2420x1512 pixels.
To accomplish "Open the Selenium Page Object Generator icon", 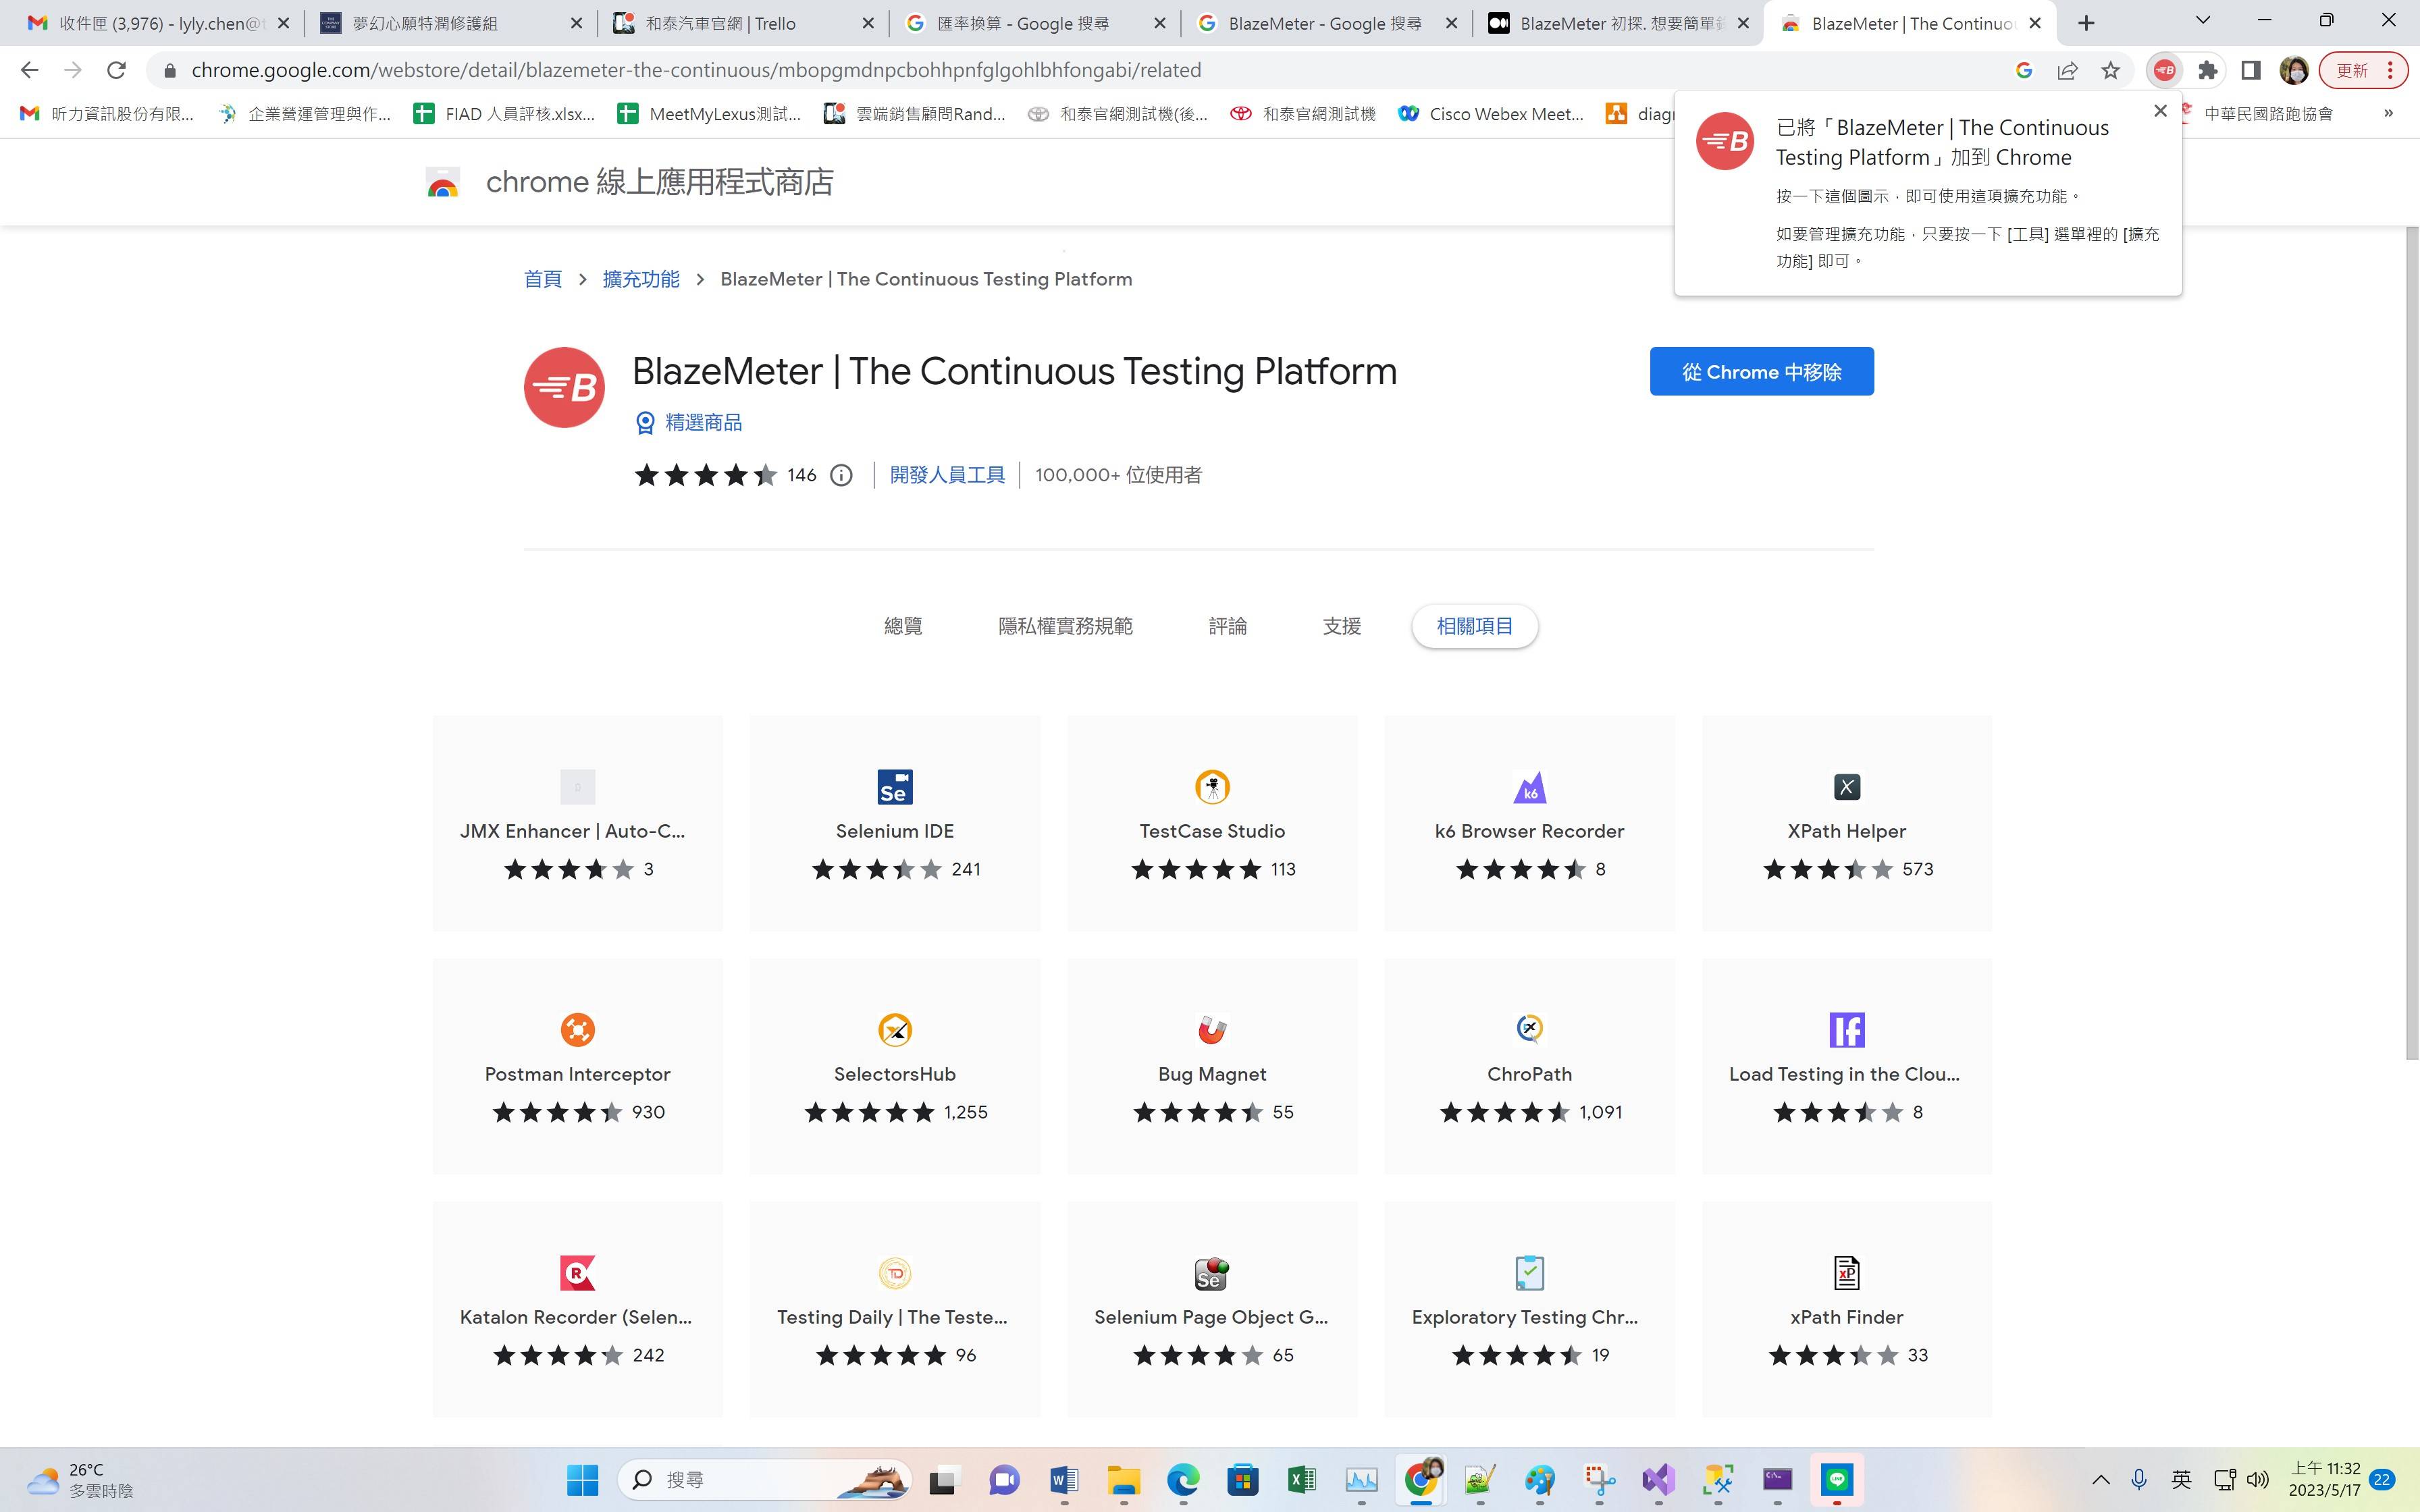I will (x=1212, y=1273).
